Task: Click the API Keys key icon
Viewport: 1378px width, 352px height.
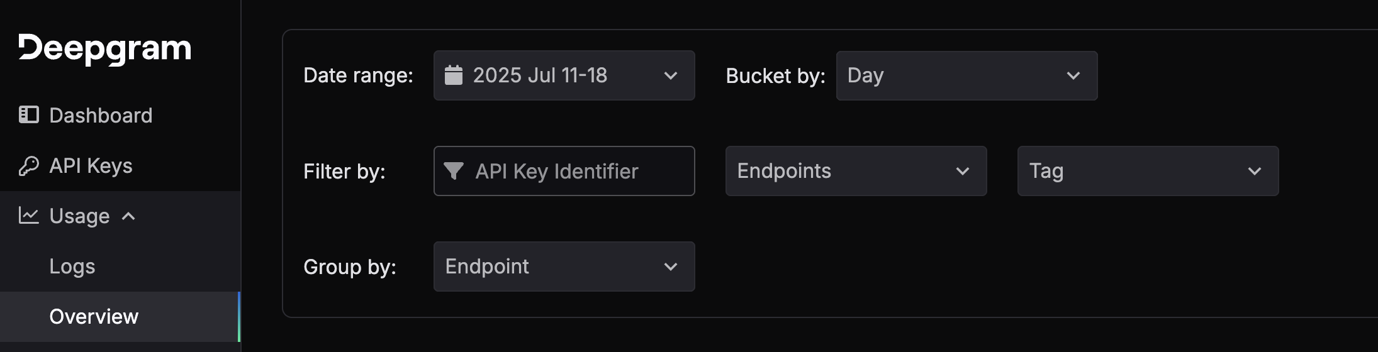Action: click(29, 166)
